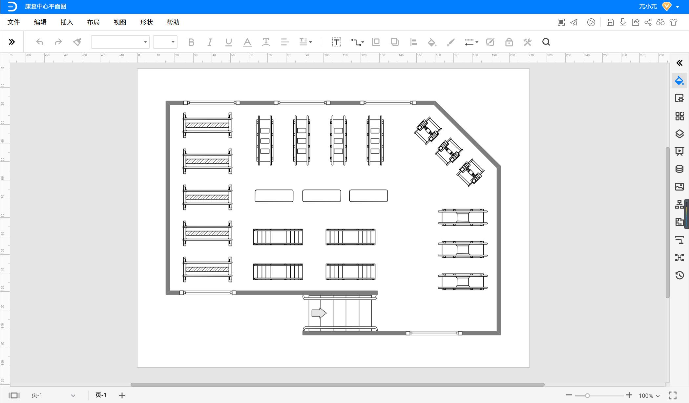This screenshot has width=689, height=403.
Task: Click the text box tool
Action: click(336, 42)
